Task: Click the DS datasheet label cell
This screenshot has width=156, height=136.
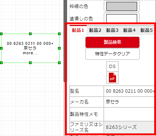Action: pos(112,67)
